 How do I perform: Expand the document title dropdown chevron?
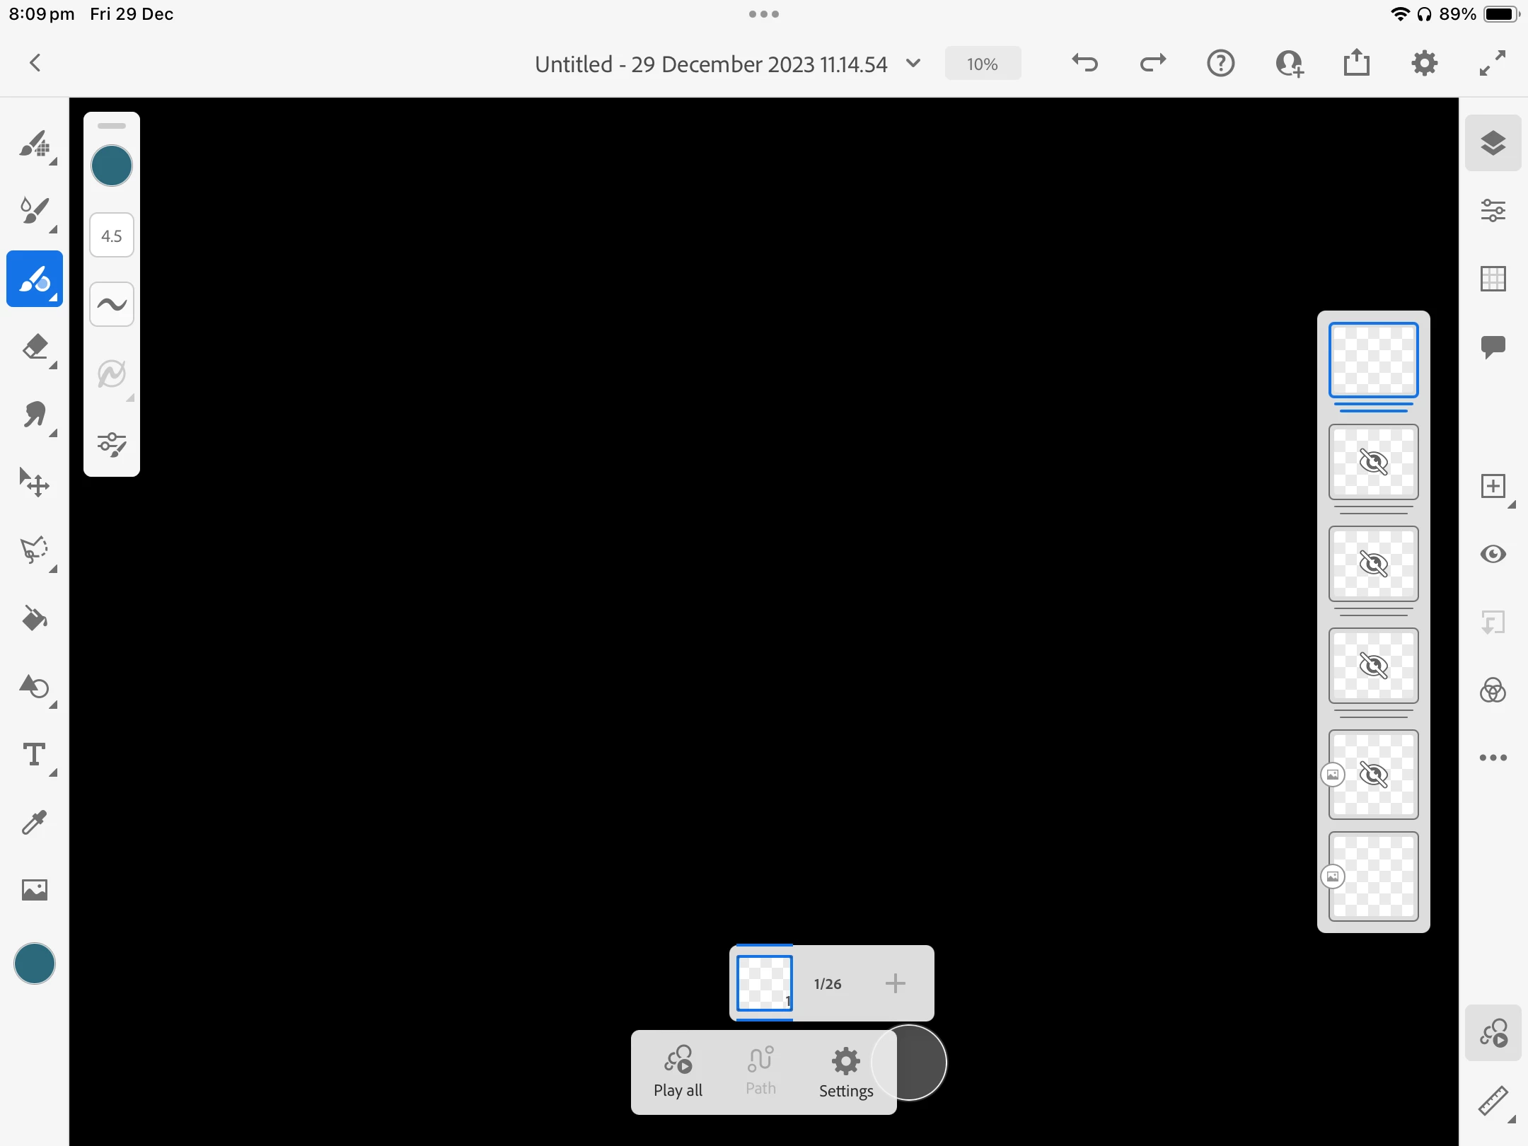click(913, 64)
